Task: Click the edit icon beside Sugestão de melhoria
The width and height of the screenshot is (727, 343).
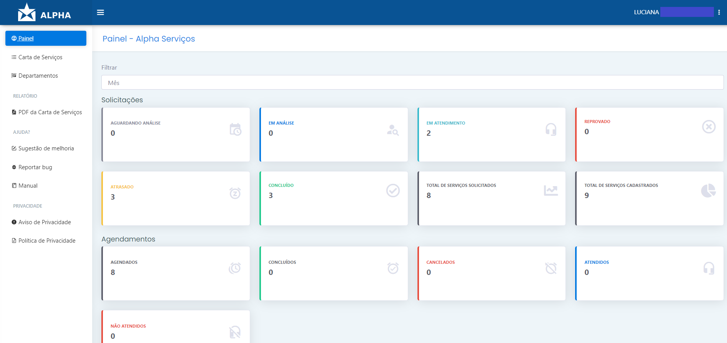Action: (x=14, y=148)
